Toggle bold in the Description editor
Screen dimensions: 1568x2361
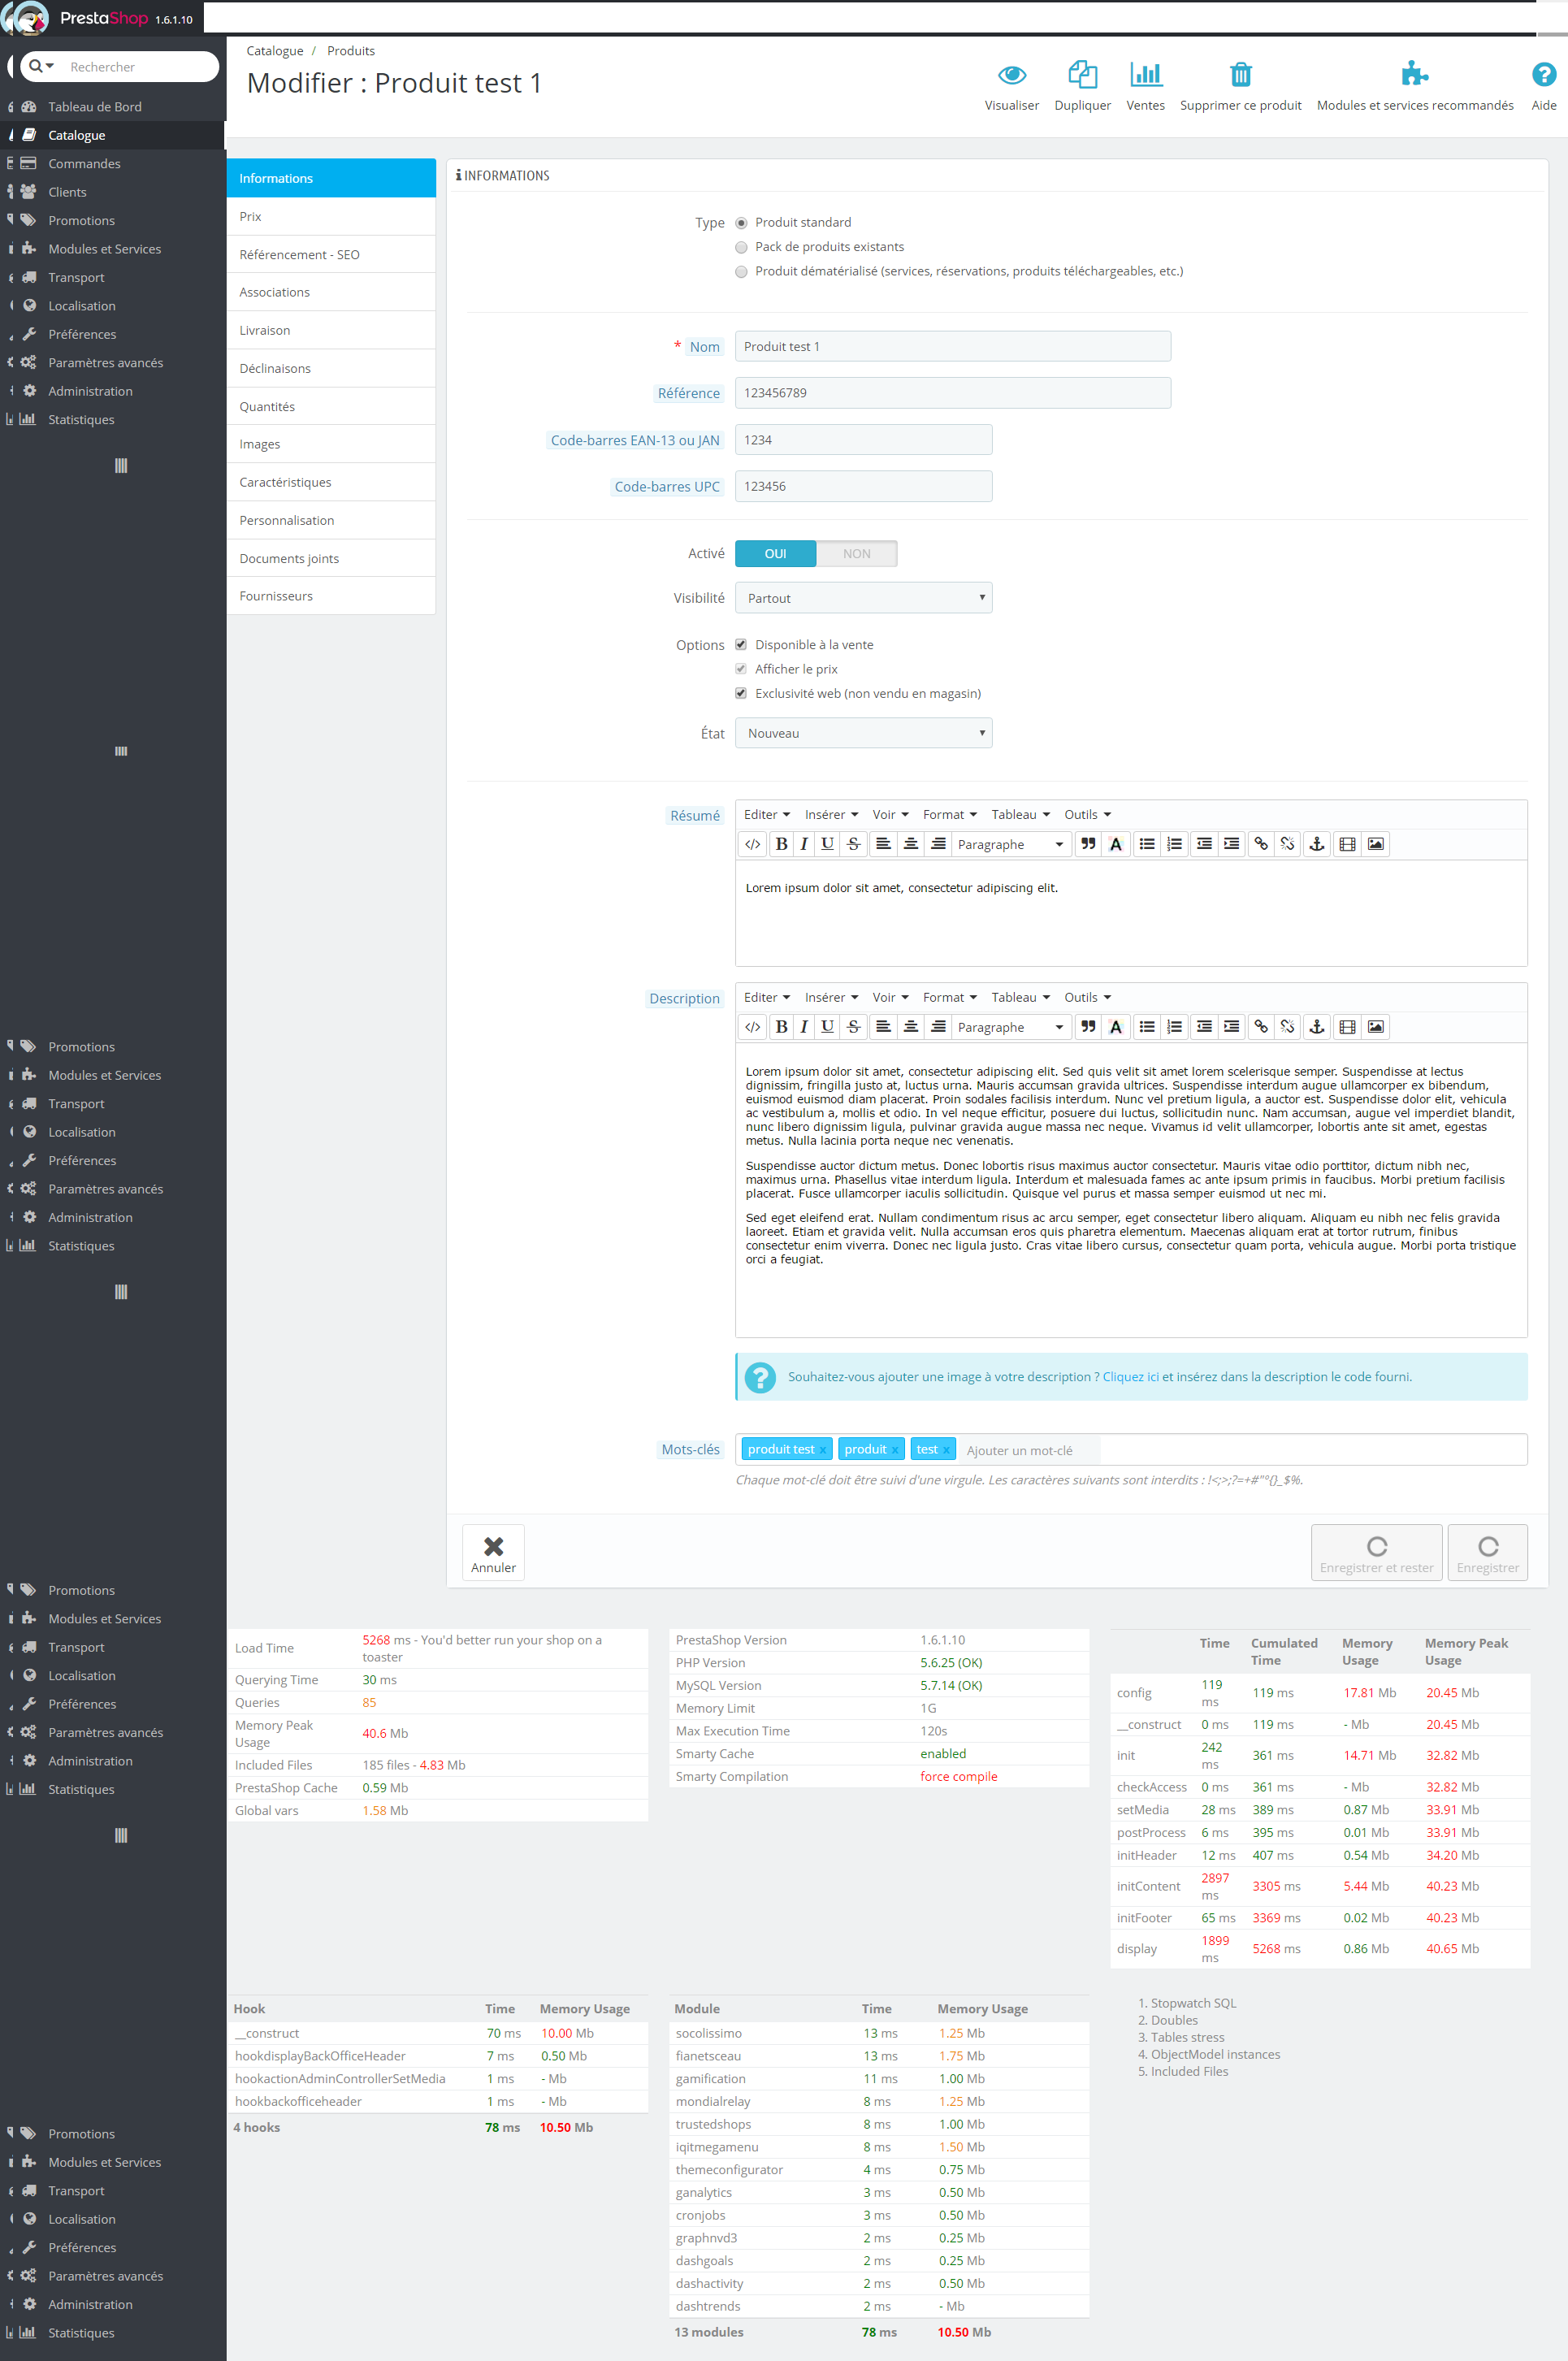pos(781,1027)
